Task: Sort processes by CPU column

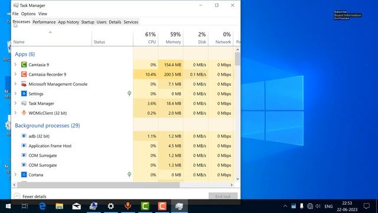Action: (x=146, y=38)
